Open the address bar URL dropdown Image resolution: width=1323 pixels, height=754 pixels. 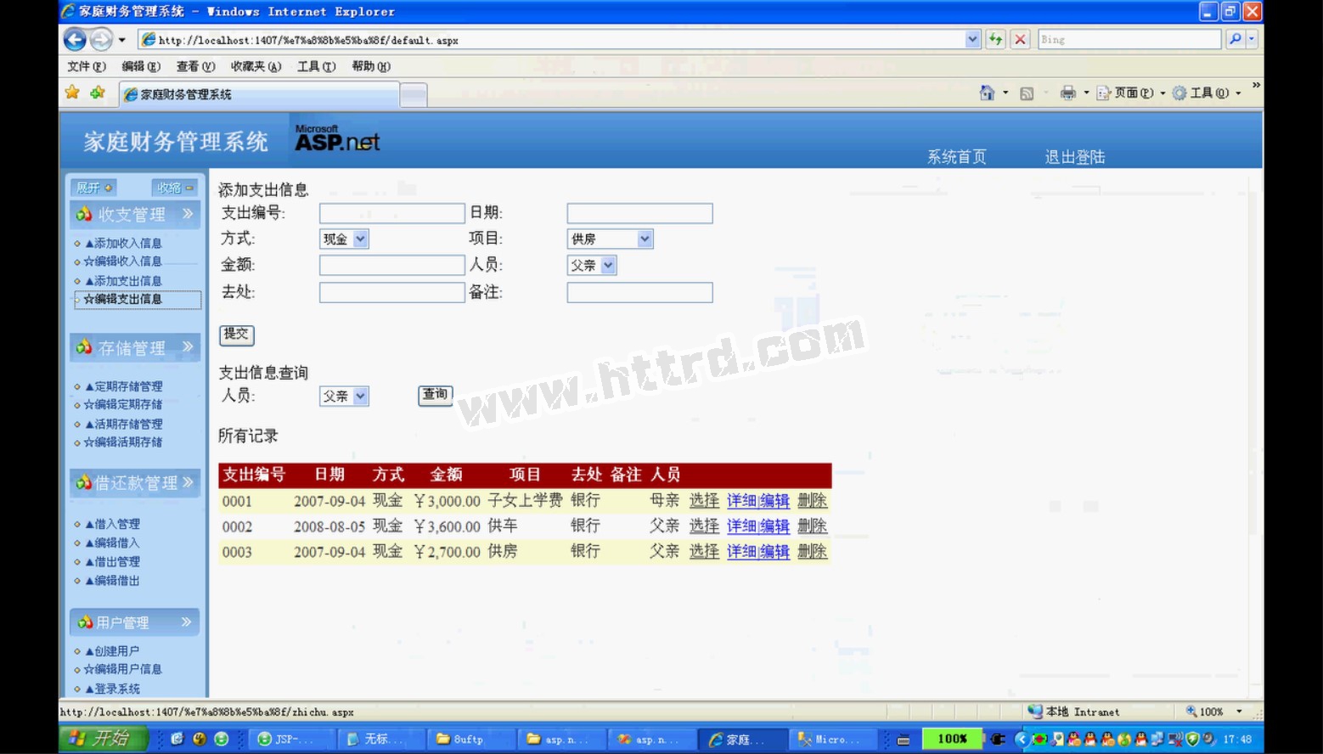click(972, 39)
